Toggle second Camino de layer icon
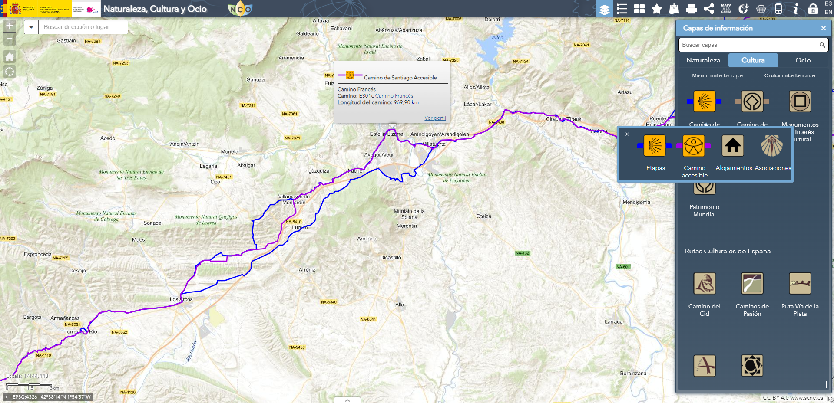The image size is (834, 403). tap(752, 102)
